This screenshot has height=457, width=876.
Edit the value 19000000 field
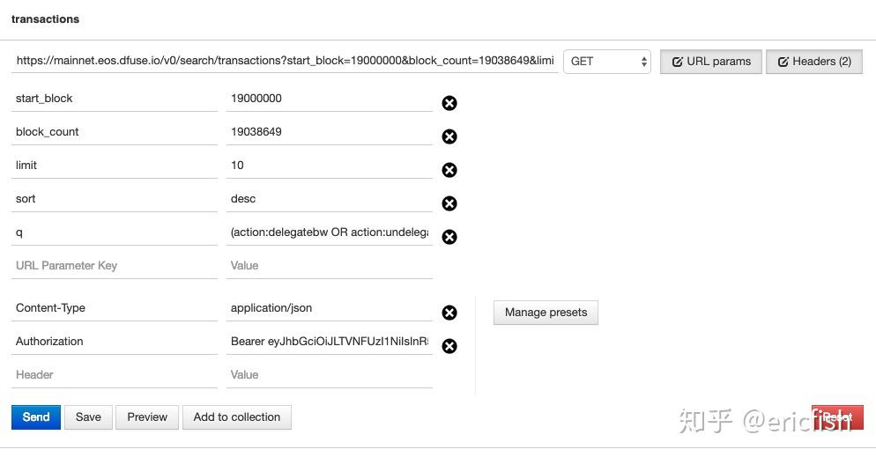[330, 99]
